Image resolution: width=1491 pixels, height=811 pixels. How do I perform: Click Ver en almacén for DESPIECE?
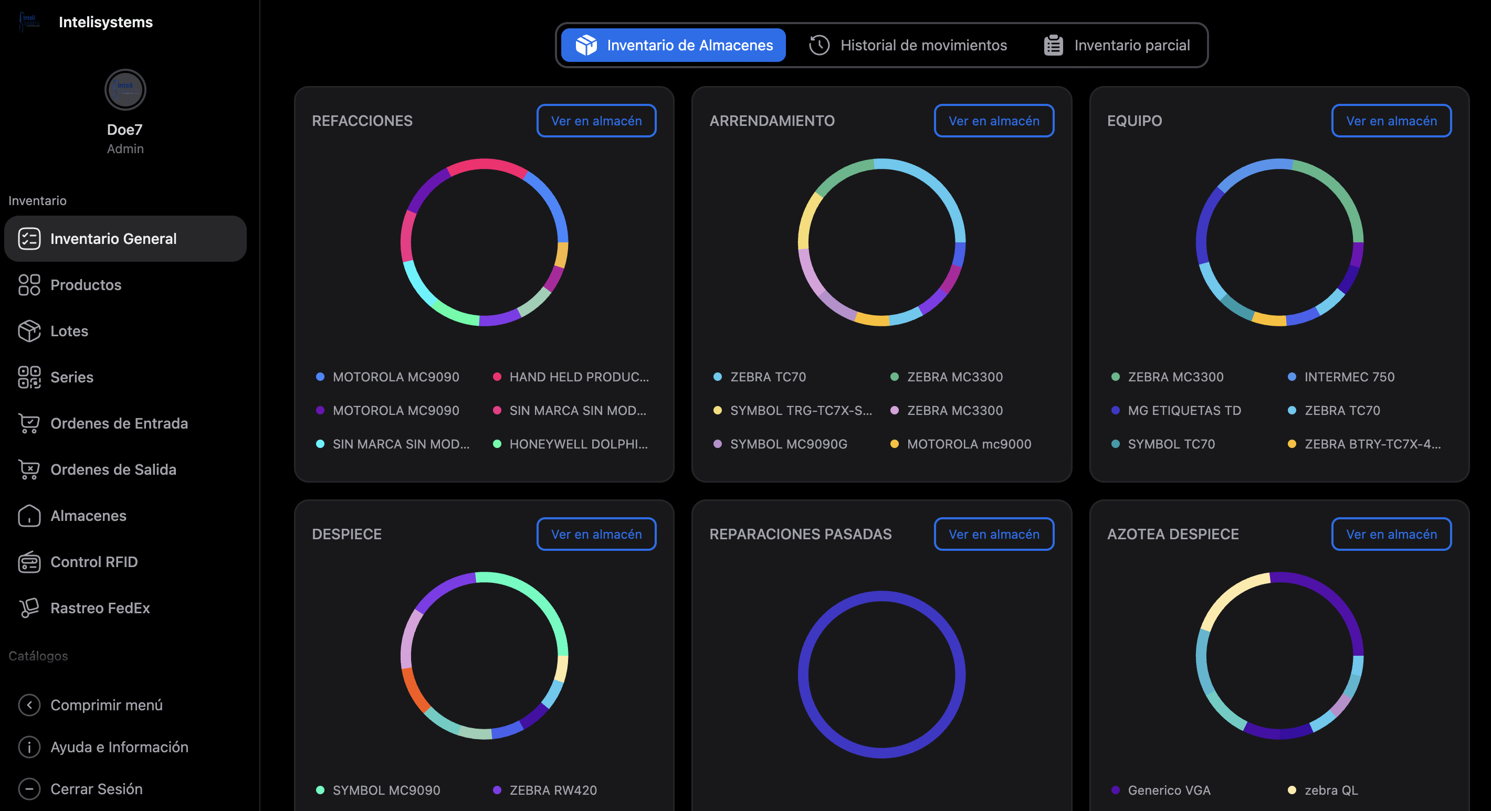coord(596,534)
